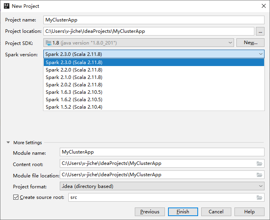The width and height of the screenshot is (270, 220).
Task: Cancel the New Project wizard
Action: (216, 211)
